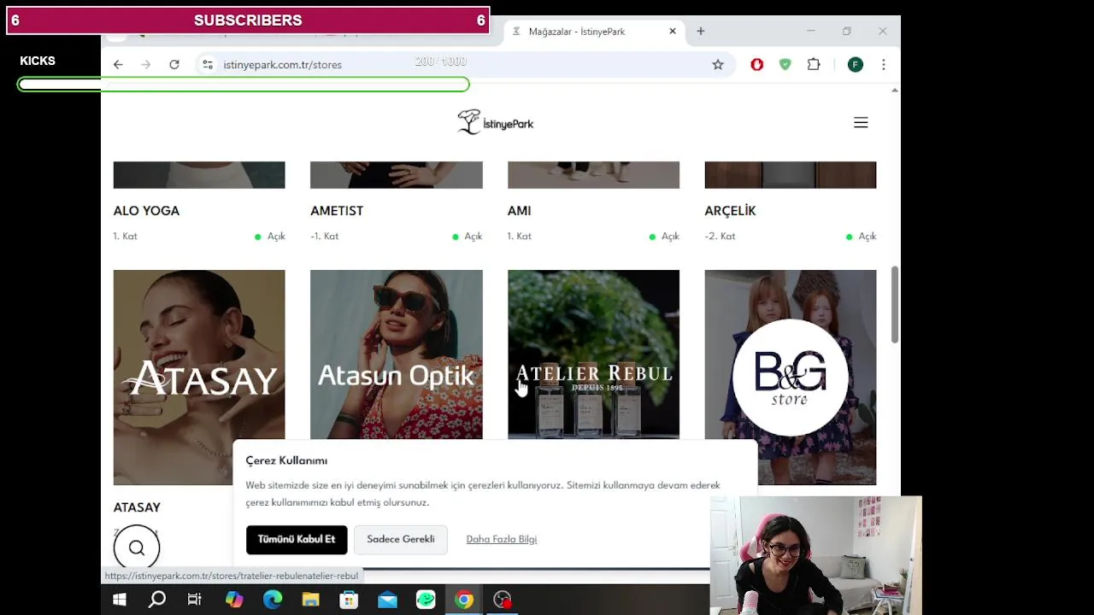The width and height of the screenshot is (1094, 615).
Task: Reload the istinyepark.com.tr page
Action: (174, 64)
